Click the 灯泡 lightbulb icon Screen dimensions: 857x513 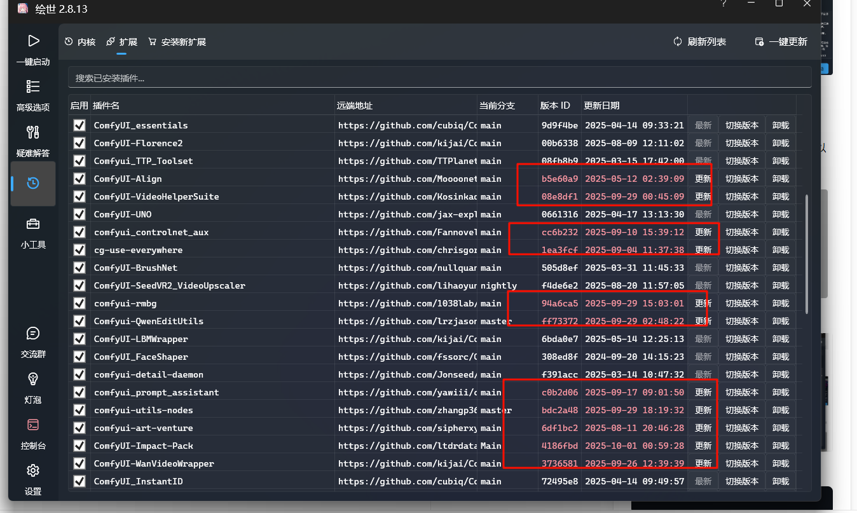pos(33,379)
